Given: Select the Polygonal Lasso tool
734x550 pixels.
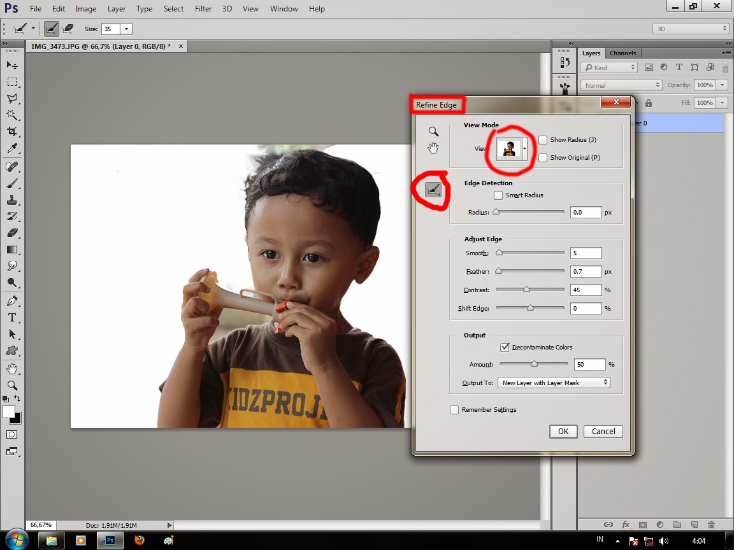Looking at the screenshot, I should tap(12, 99).
